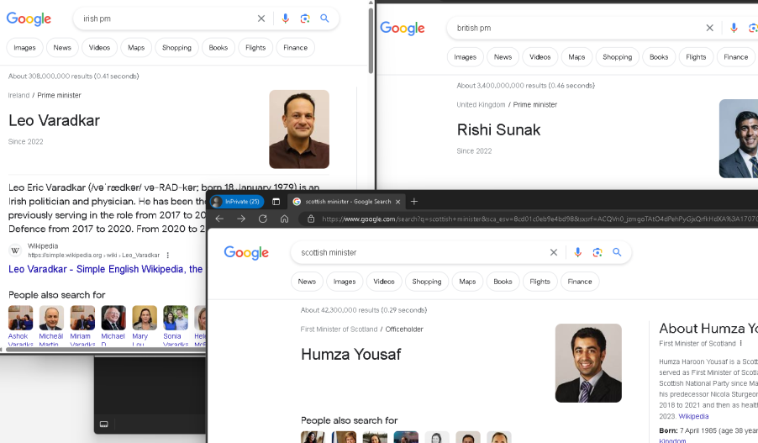Click Leo Varadkar portrait photo
The width and height of the screenshot is (758, 443).
coord(299,129)
